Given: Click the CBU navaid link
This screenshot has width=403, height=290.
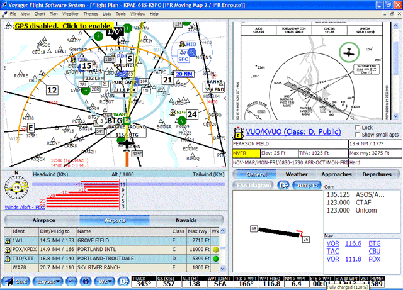Looking at the screenshot, I should pos(375,251).
